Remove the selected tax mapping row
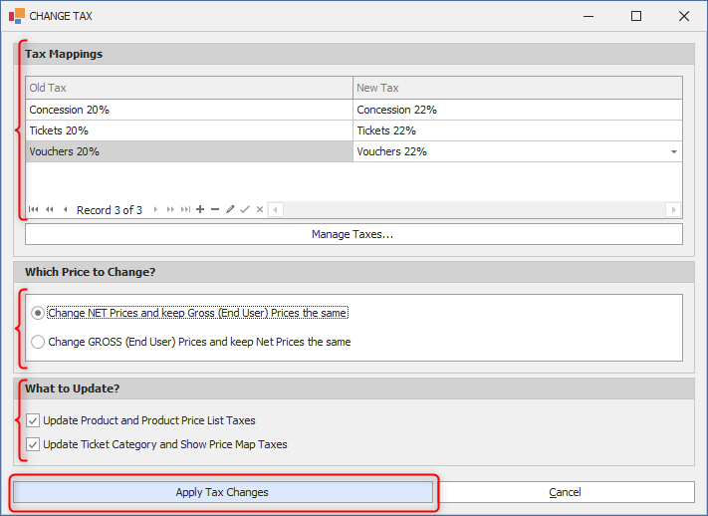The width and height of the screenshot is (708, 516). (215, 209)
